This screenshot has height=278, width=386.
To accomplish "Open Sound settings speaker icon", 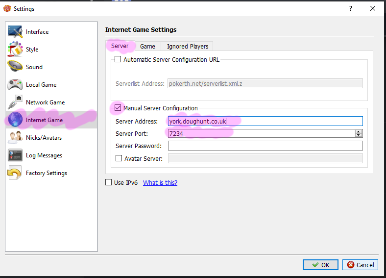I will (15, 67).
